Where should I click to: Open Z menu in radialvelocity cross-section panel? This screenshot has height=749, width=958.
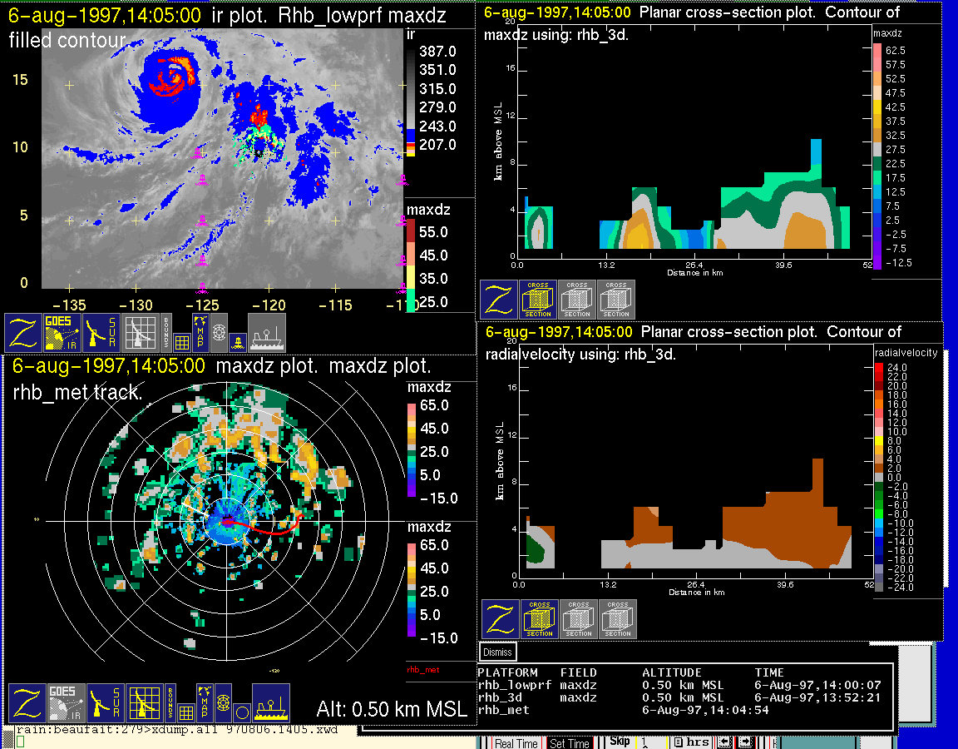pos(500,619)
